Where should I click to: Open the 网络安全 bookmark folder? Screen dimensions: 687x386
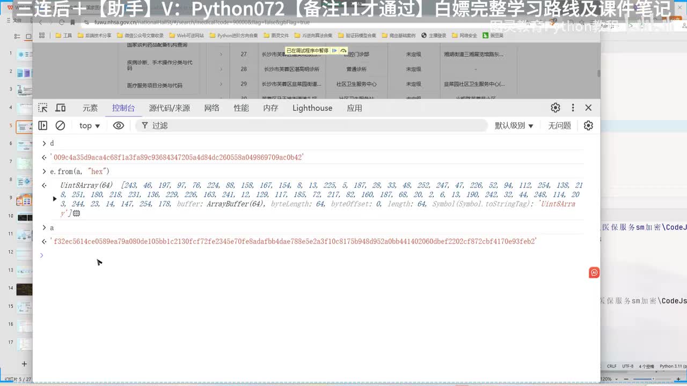click(465, 35)
